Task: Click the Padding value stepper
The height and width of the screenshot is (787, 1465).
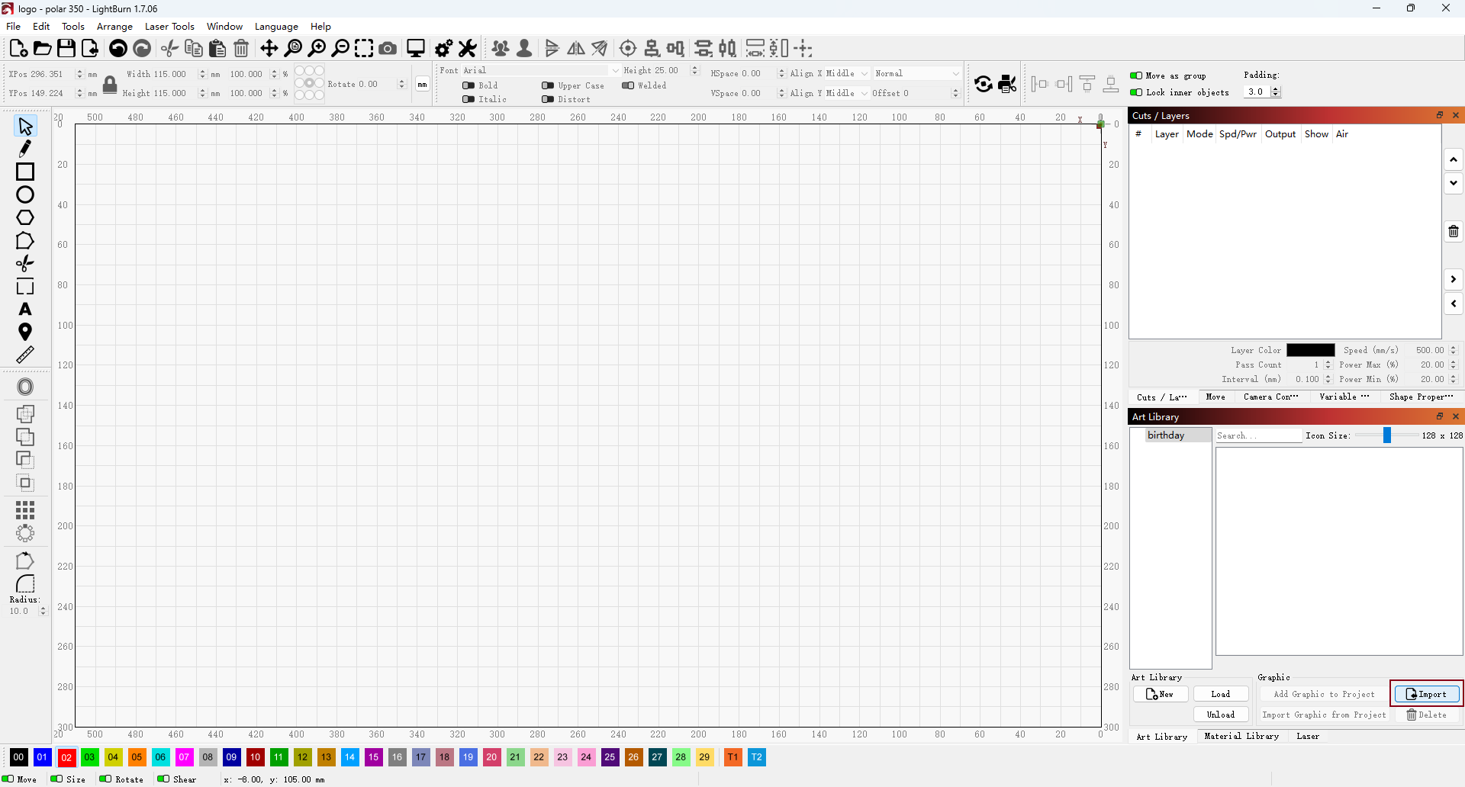Action: [x=1276, y=92]
